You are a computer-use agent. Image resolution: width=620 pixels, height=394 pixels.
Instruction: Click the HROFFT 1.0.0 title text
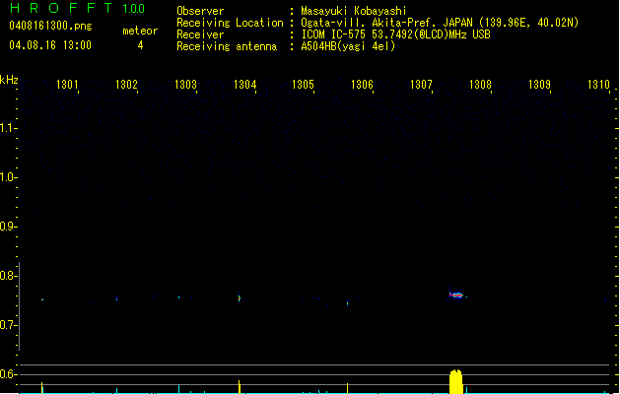click(x=77, y=8)
